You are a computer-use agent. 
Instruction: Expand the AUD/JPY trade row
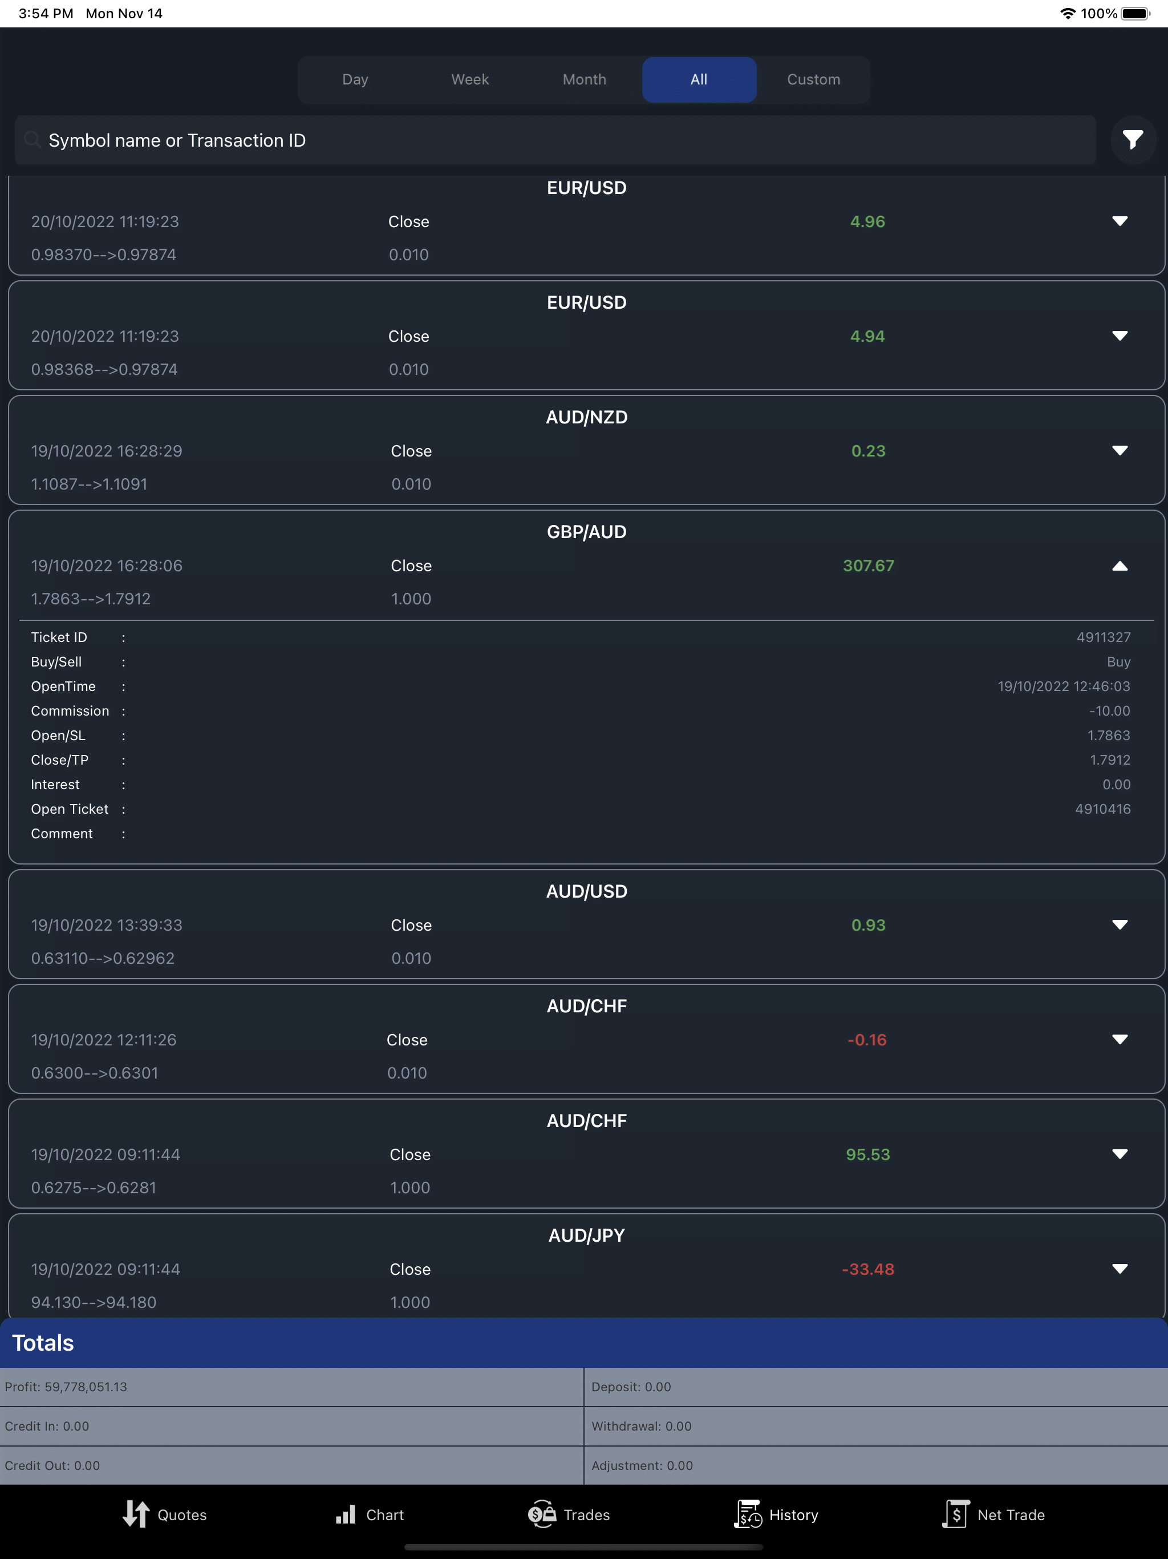pyautogui.click(x=1120, y=1269)
